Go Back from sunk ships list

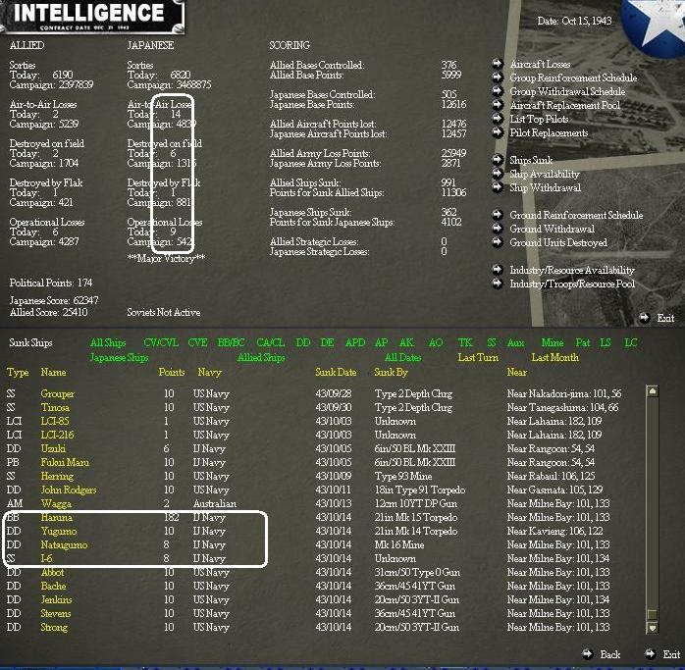pos(610,654)
